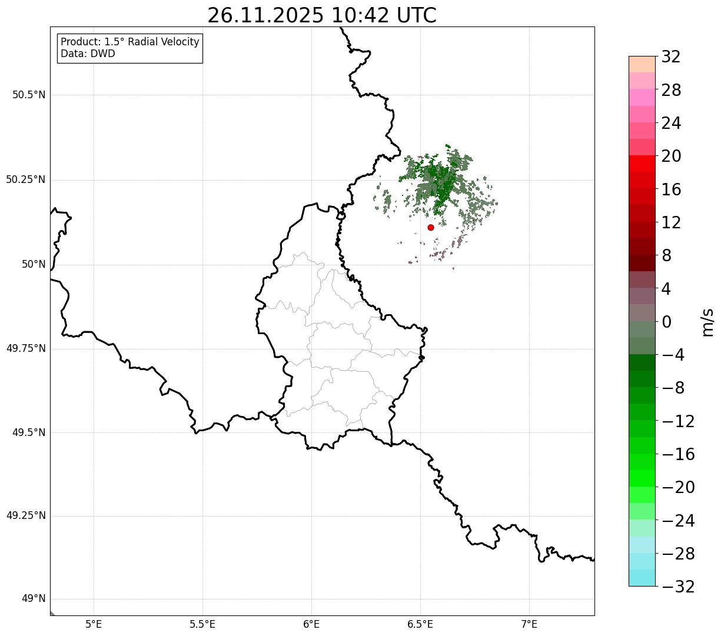Screen dimensions: 721x636
Task: Click the colorbar tick label −12
Action: (678, 421)
